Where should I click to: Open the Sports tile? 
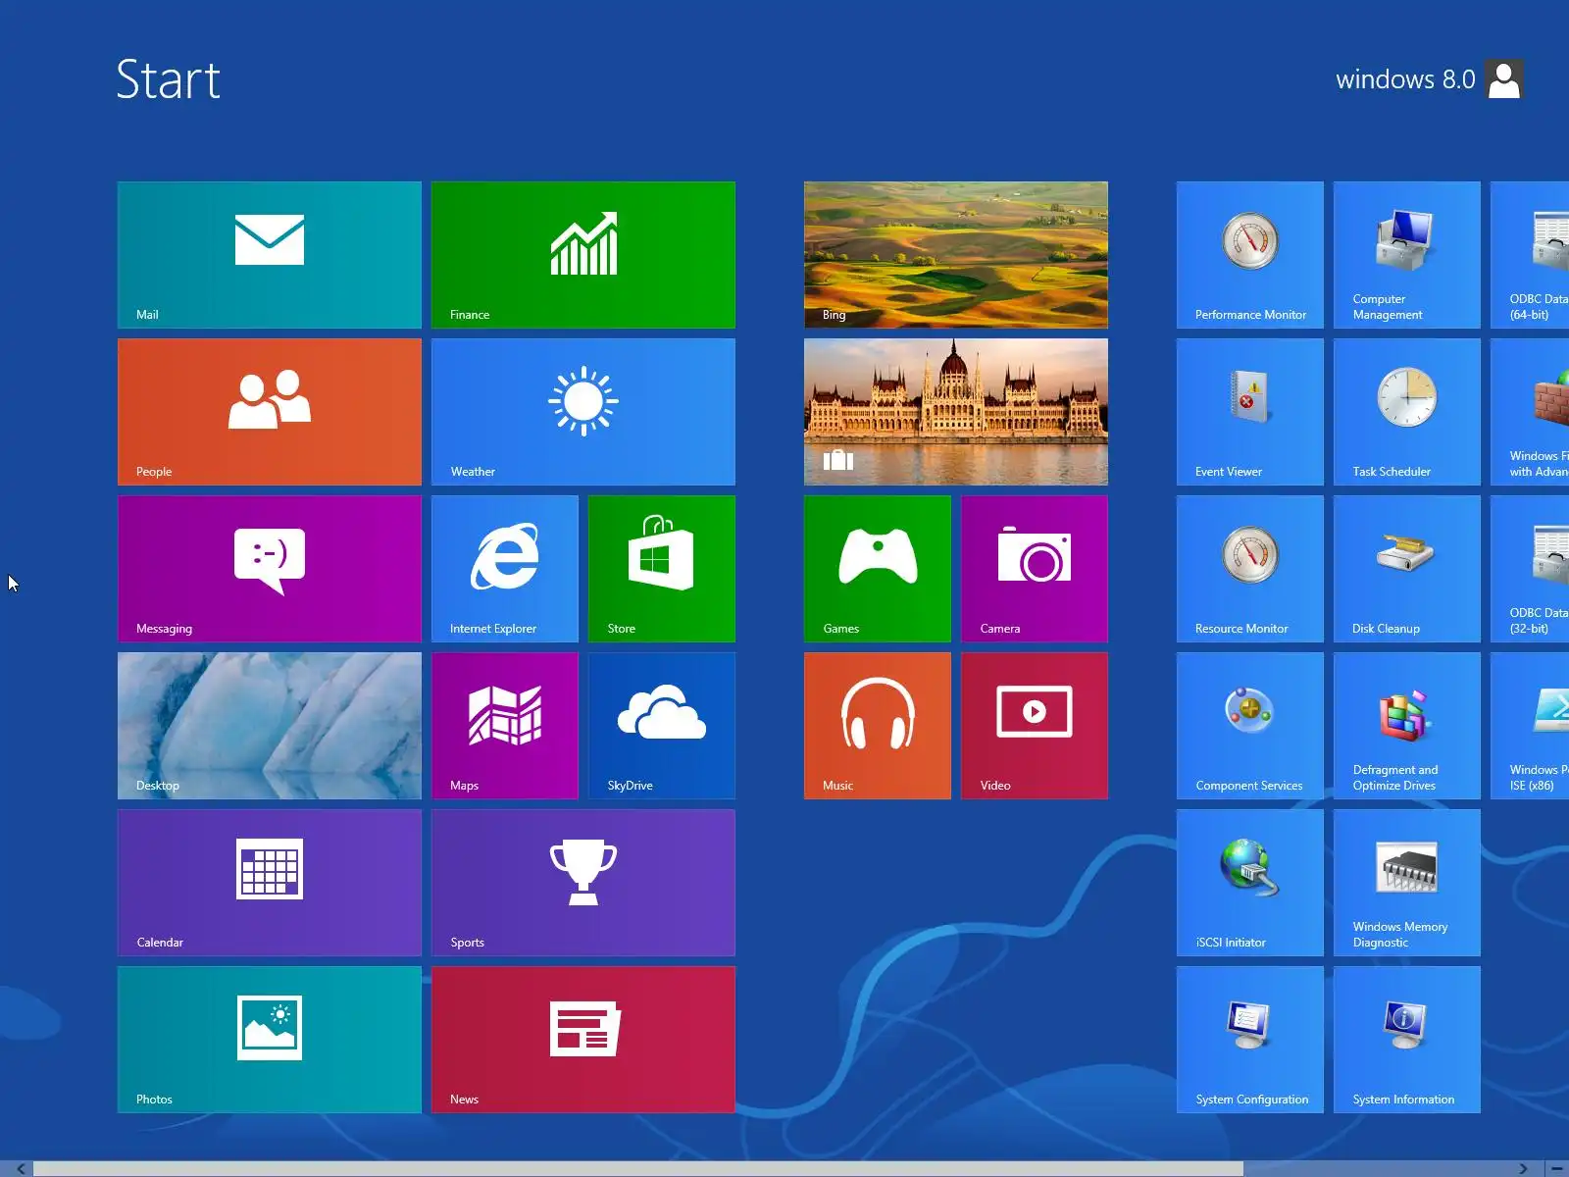583,883
